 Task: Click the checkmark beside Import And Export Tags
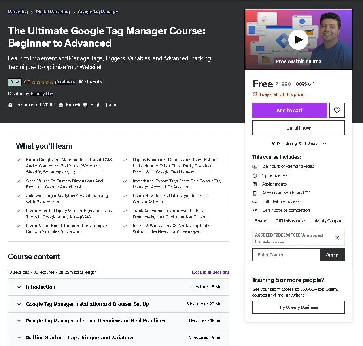click(x=125, y=181)
